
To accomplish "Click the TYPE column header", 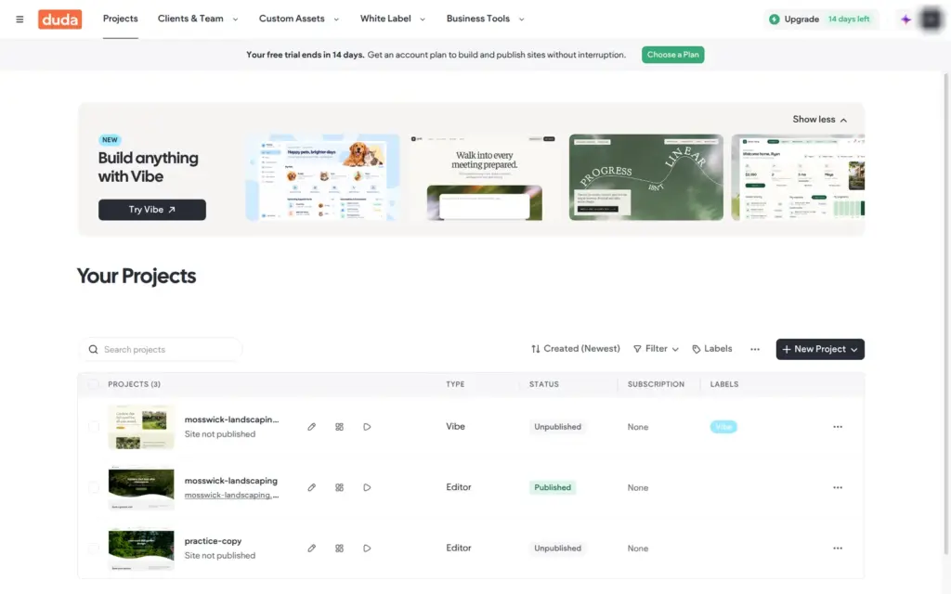I will click(455, 384).
